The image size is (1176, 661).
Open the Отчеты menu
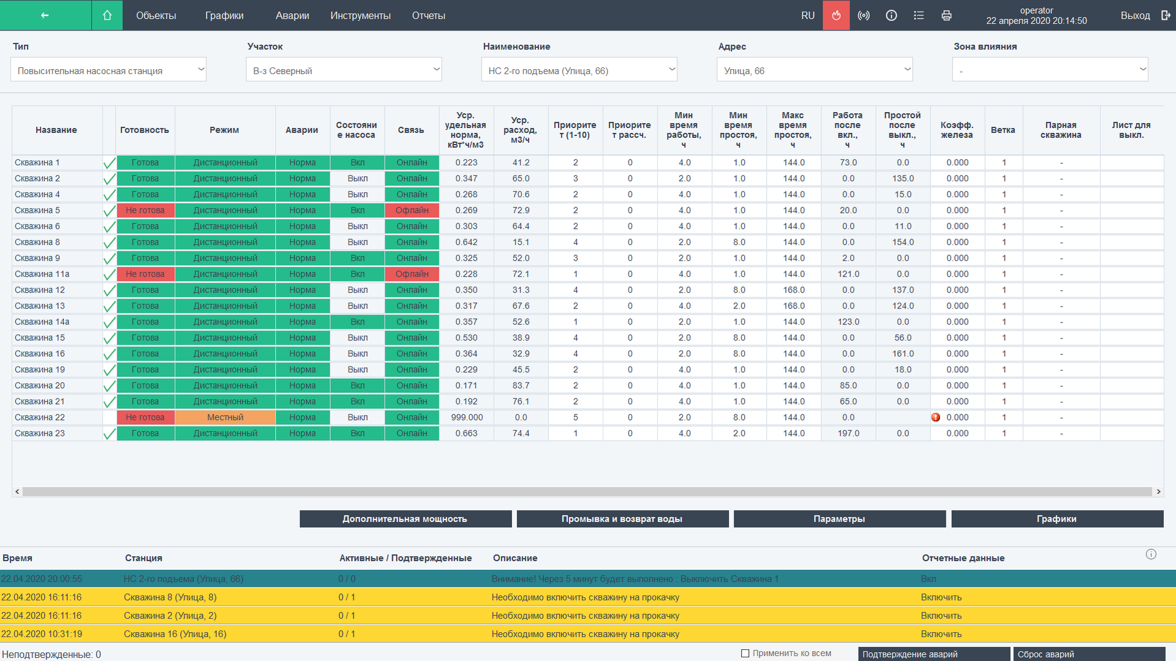coord(428,15)
